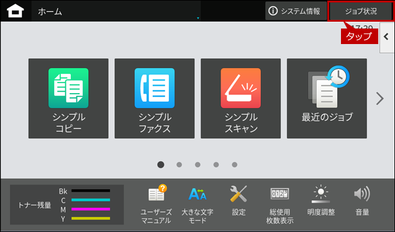Screen dimensions: 395x232
Task: Open システム情報 system information button
Action: point(296,11)
